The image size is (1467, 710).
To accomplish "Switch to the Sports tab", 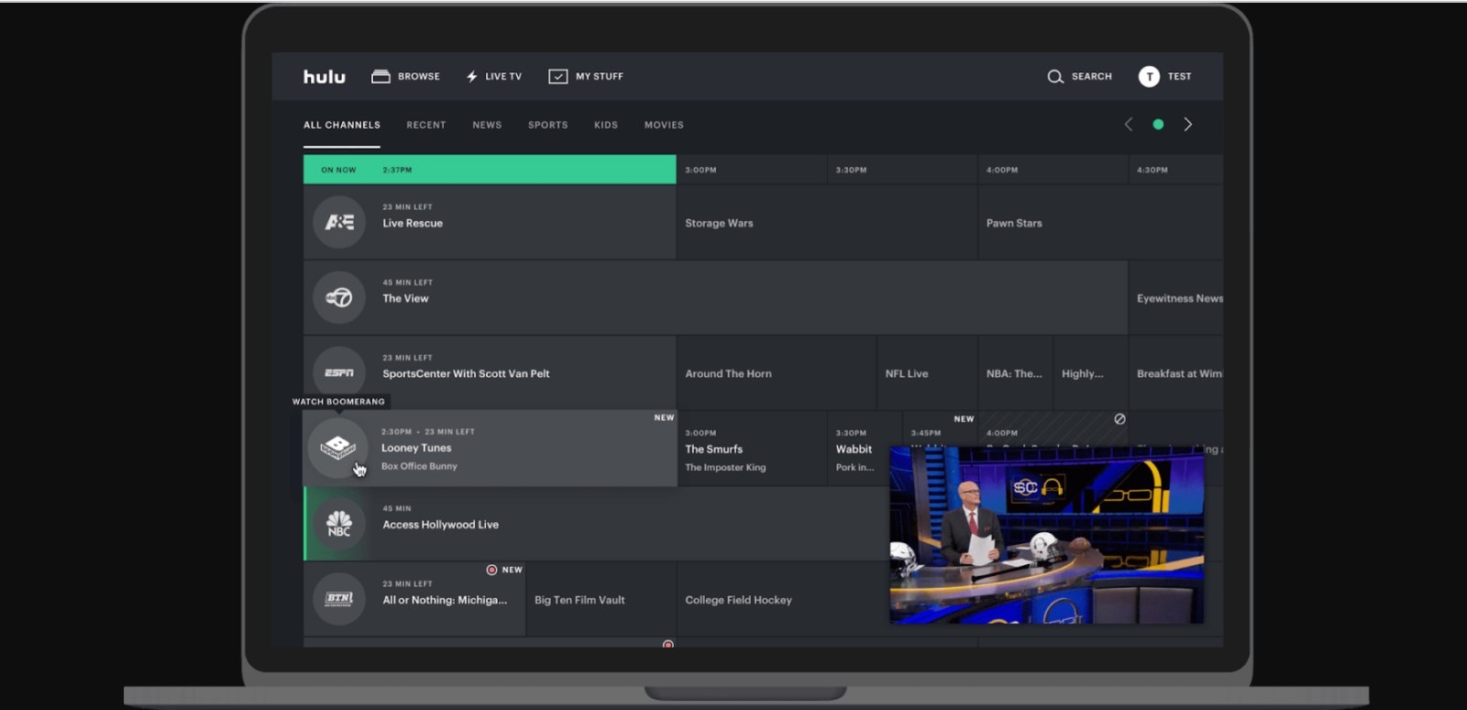I will coord(548,125).
